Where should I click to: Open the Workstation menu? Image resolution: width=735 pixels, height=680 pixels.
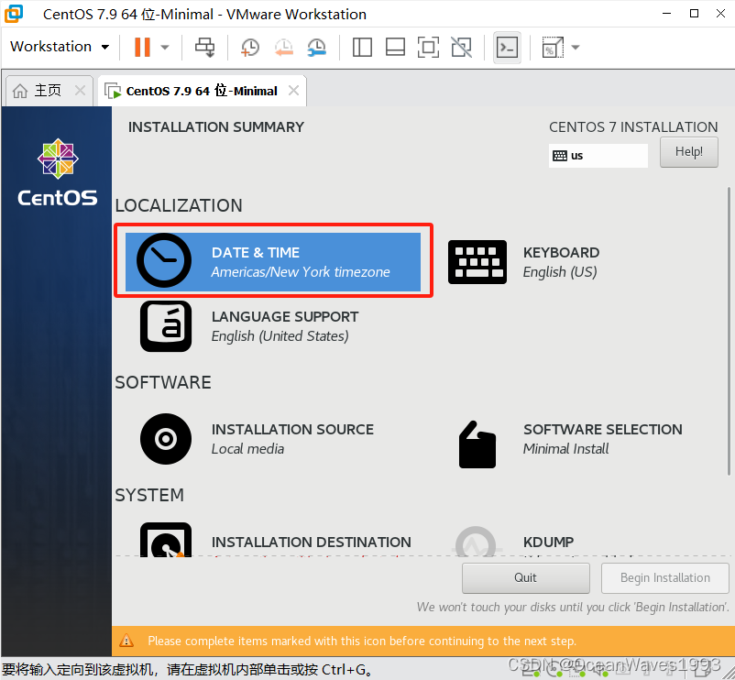60,47
